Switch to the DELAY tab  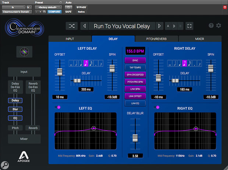113,39
